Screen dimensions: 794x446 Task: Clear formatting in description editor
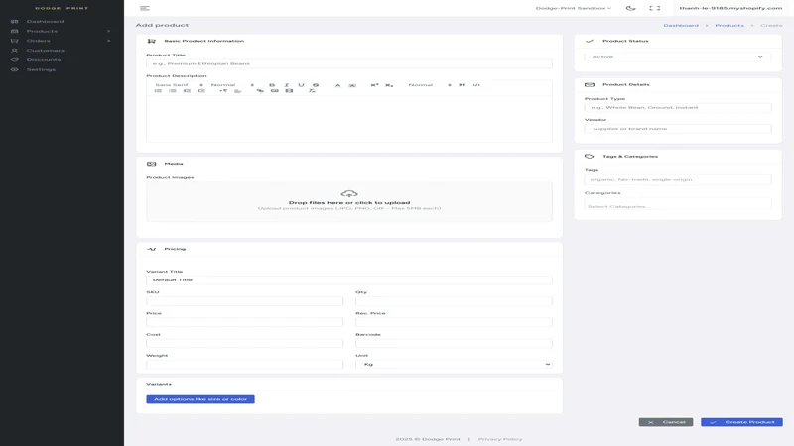point(312,91)
